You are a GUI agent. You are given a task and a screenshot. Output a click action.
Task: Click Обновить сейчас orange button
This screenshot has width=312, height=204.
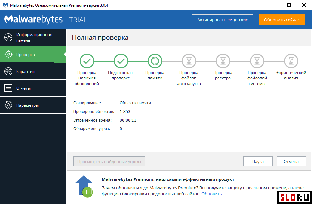[x=282, y=20]
